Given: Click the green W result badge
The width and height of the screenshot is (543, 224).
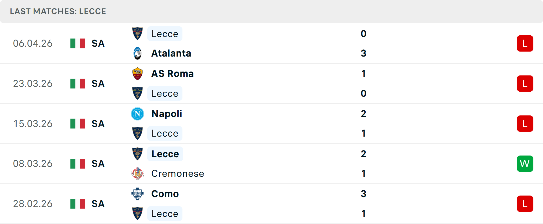Looking at the screenshot, I should [x=525, y=163].
